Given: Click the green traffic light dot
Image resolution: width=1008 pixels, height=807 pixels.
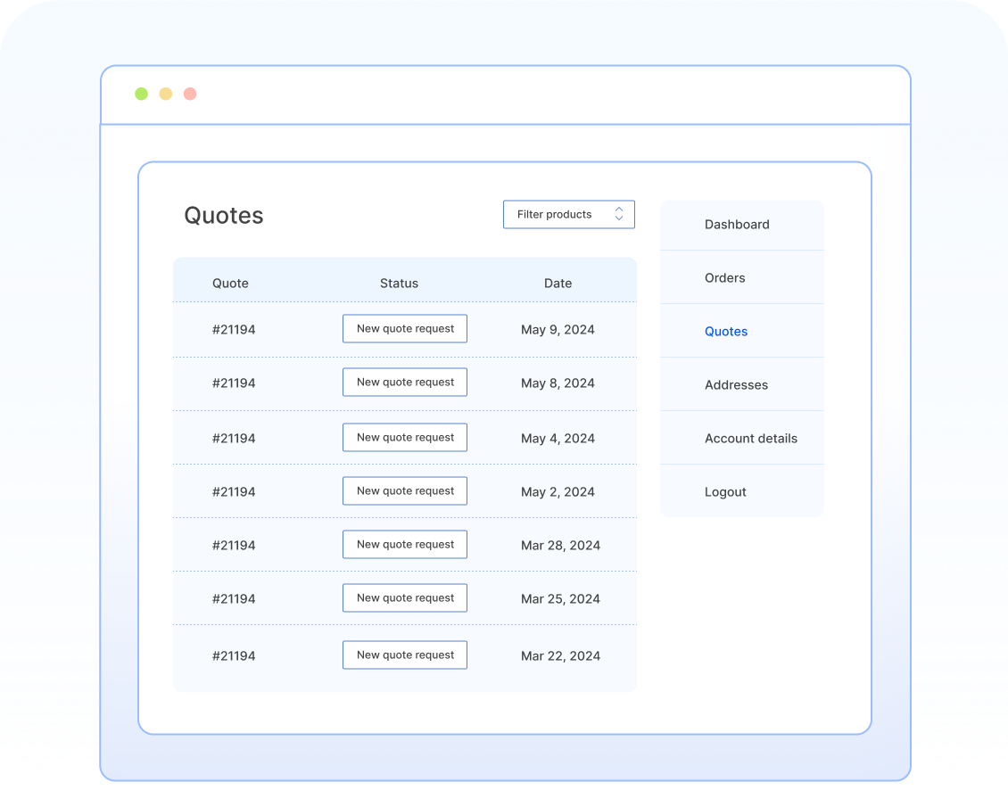Looking at the screenshot, I should tap(141, 93).
